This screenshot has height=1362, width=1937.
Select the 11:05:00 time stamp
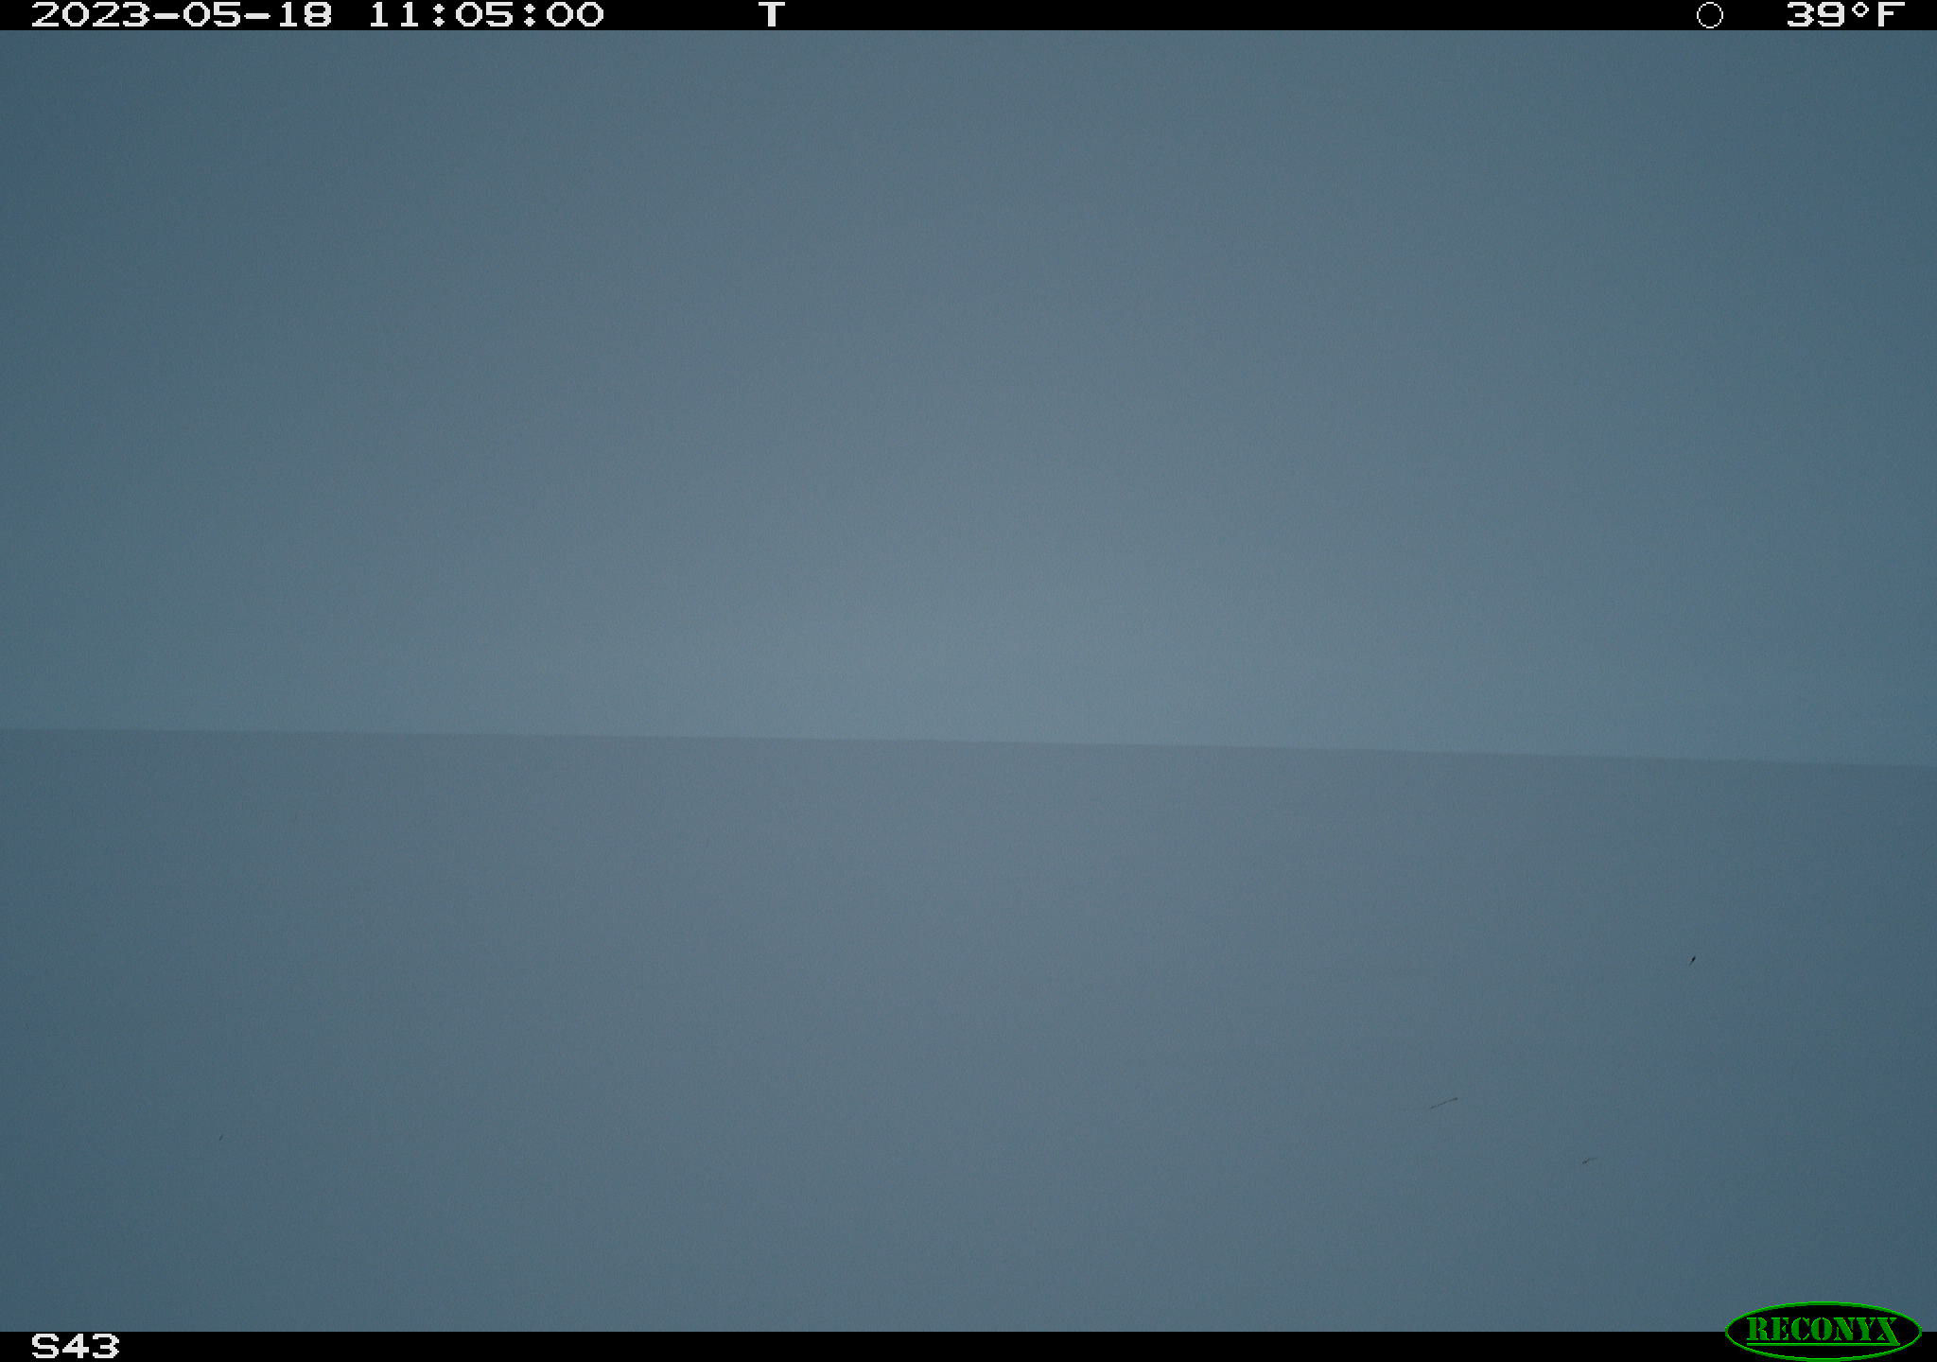(485, 14)
